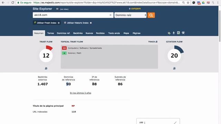Switch to the Nuevos tab
221x124 pixels.
tap(89, 33)
